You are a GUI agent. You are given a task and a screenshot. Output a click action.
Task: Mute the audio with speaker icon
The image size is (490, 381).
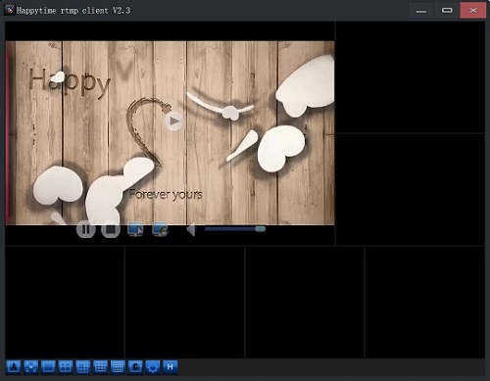191,229
